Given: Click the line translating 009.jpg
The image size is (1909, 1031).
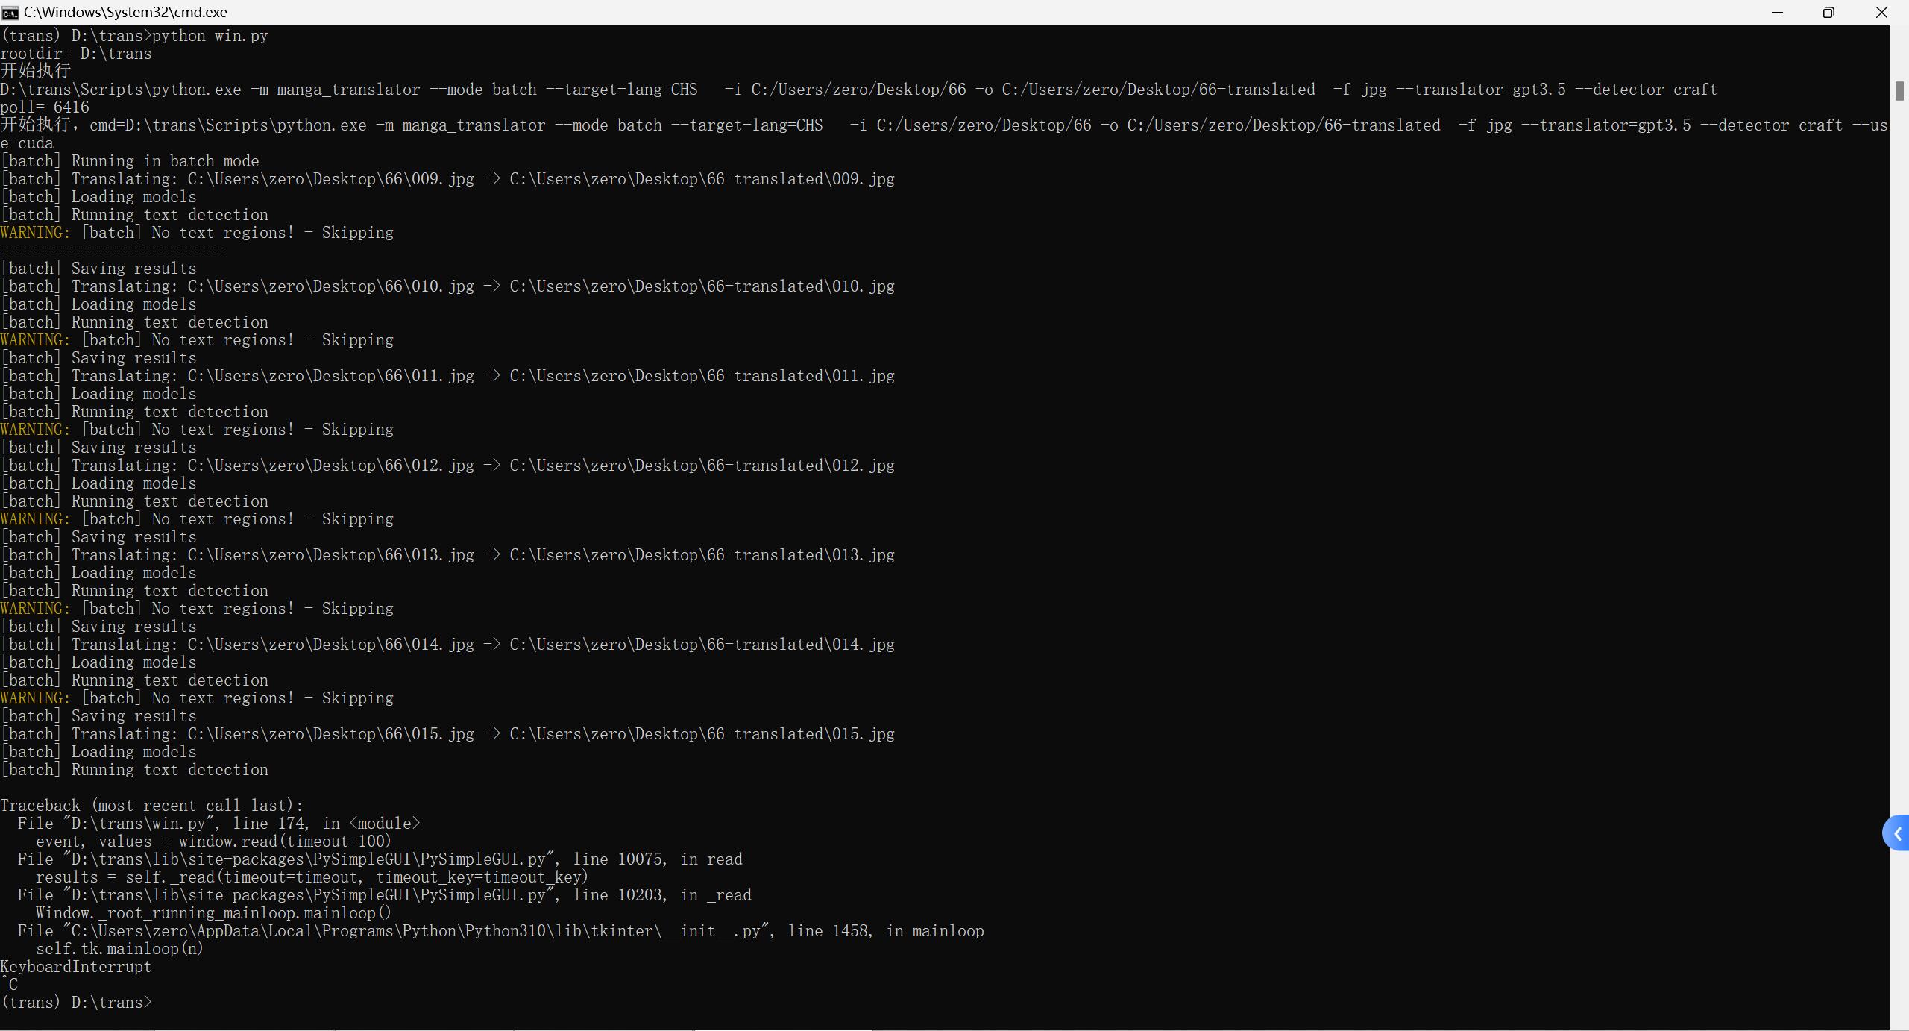Looking at the screenshot, I should click(447, 178).
